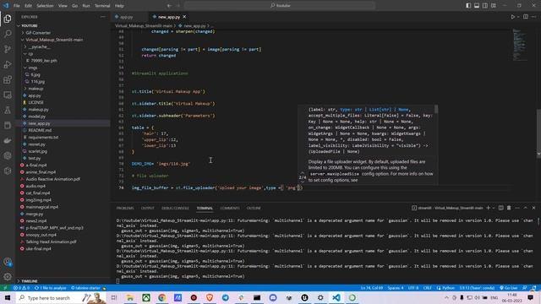Open makeup.py file in explorer
This screenshot has height=304, width=541.
click(38, 109)
